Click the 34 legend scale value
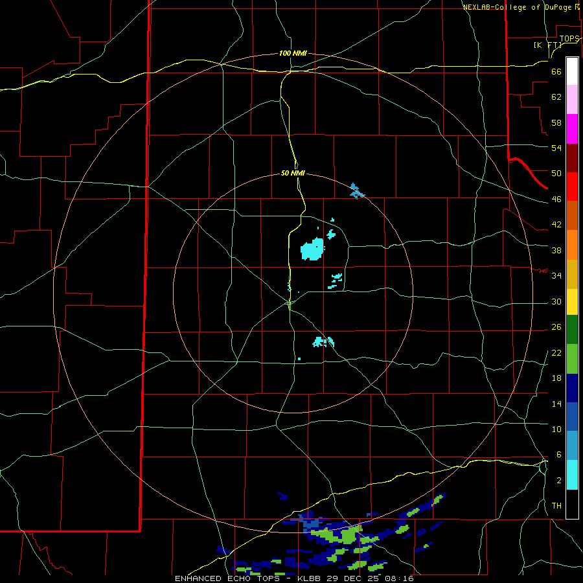Viewport: 583px width, 583px height. (x=556, y=275)
